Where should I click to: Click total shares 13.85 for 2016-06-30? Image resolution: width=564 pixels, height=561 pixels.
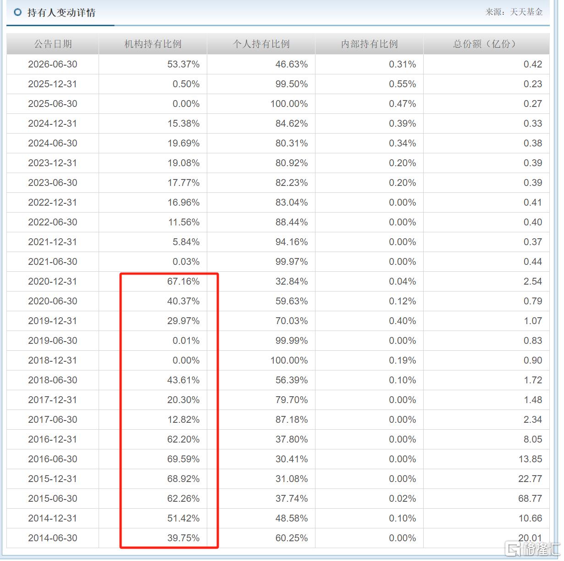pos(531,459)
